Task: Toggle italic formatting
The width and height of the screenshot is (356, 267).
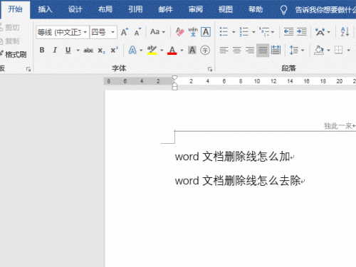Action: pyautogui.click(x=55, y=50)
